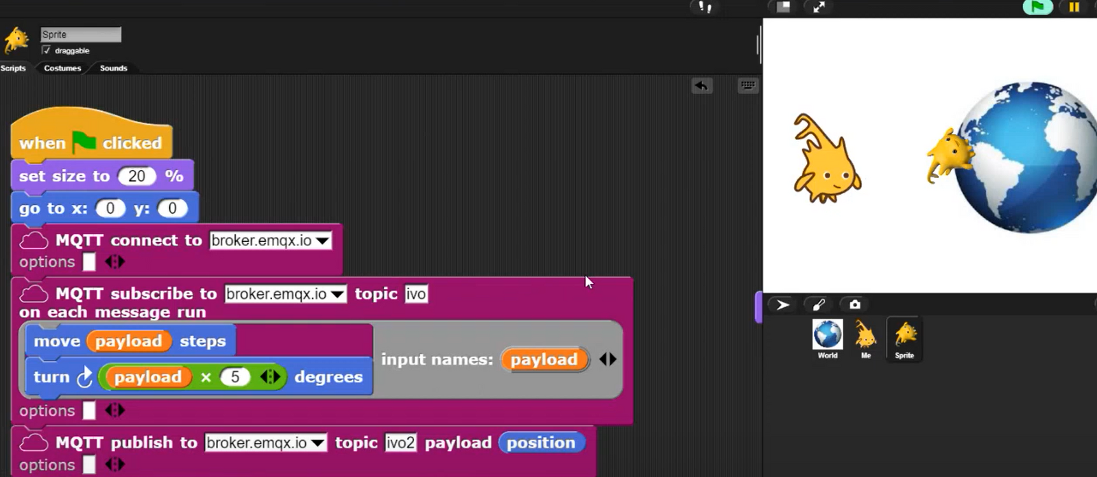The image size is (1097, 477).
Task: Toggle full-screen stage mode
Action: click(x=819, y=7)
